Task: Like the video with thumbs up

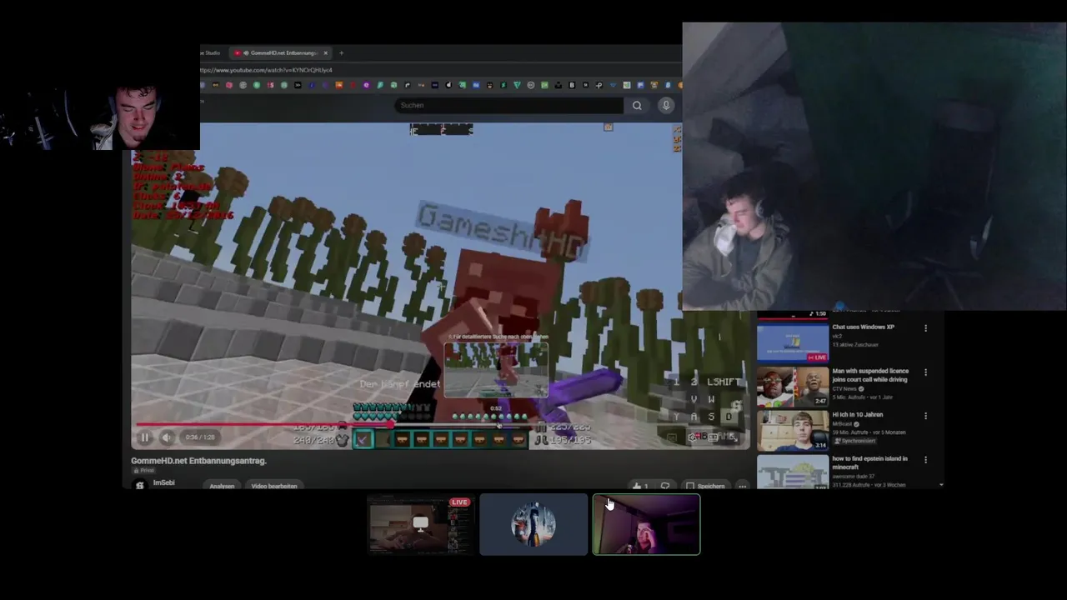Action: (639, 486)
